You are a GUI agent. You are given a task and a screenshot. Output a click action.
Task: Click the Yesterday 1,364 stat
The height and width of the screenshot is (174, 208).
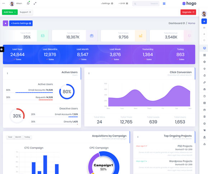click(148, 55)
